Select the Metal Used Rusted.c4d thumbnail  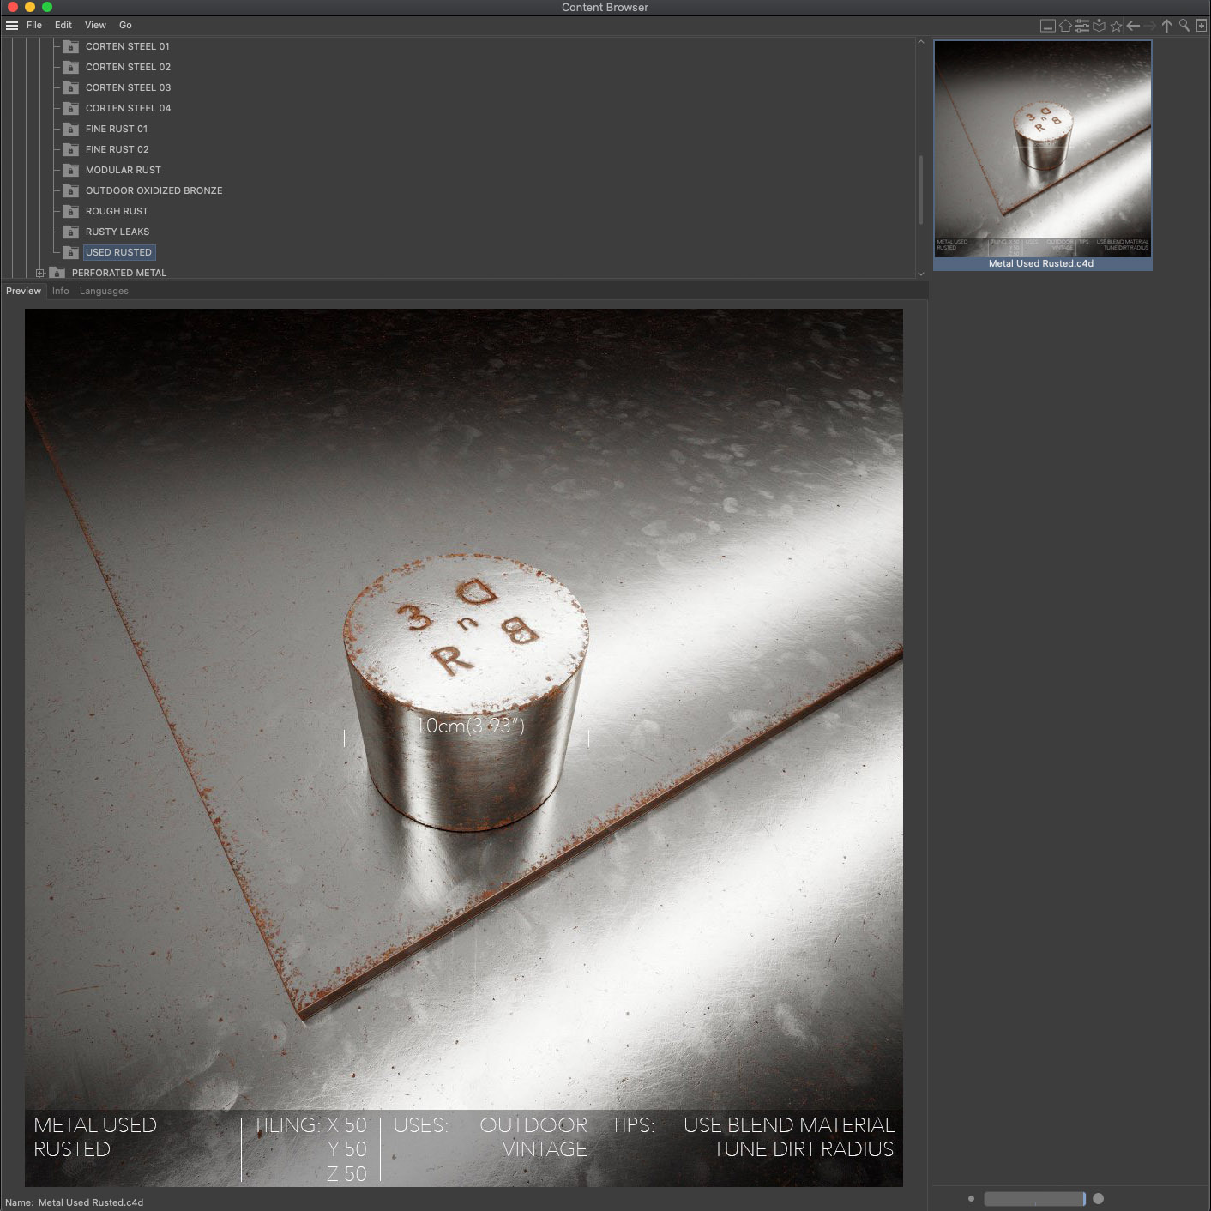(x=1043, y=155)
